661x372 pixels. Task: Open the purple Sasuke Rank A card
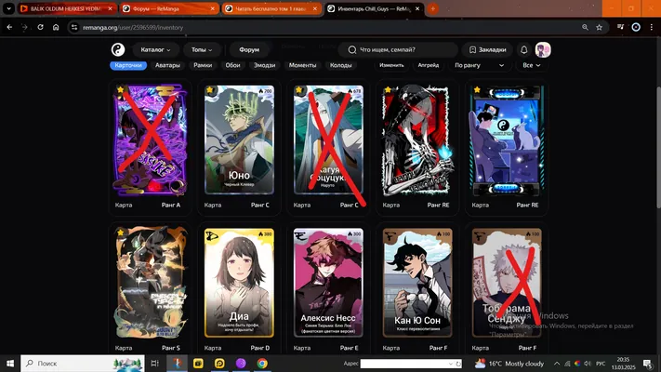point(150,140)
